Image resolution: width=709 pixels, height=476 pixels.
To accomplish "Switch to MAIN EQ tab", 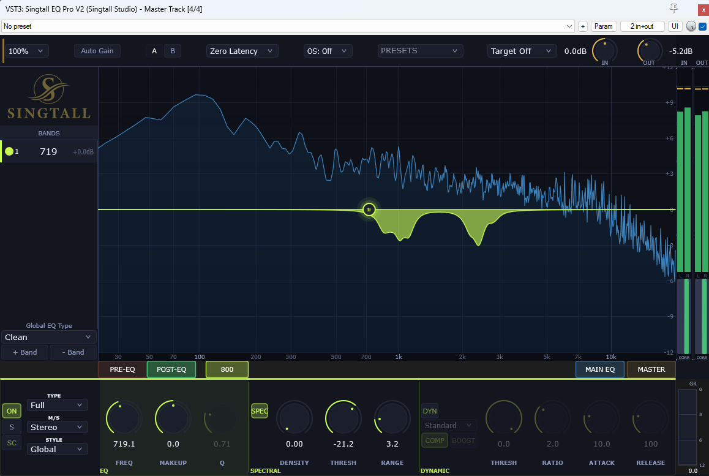I will pos(600,369).
